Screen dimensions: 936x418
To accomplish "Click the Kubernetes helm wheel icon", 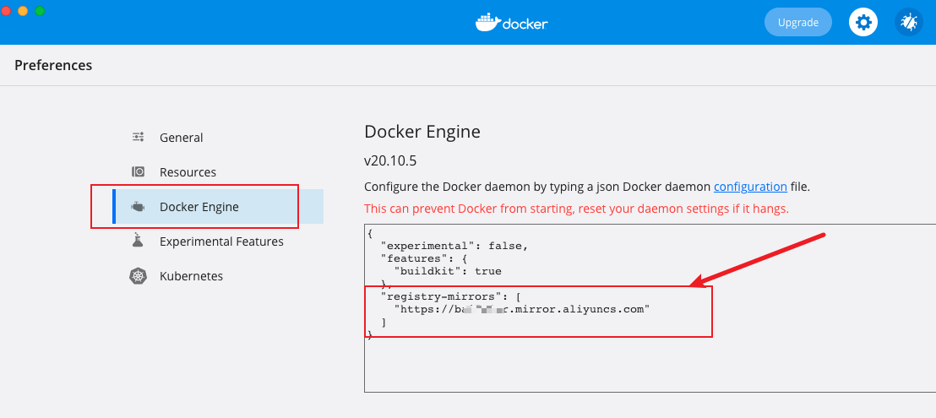I will click(138, 276).
